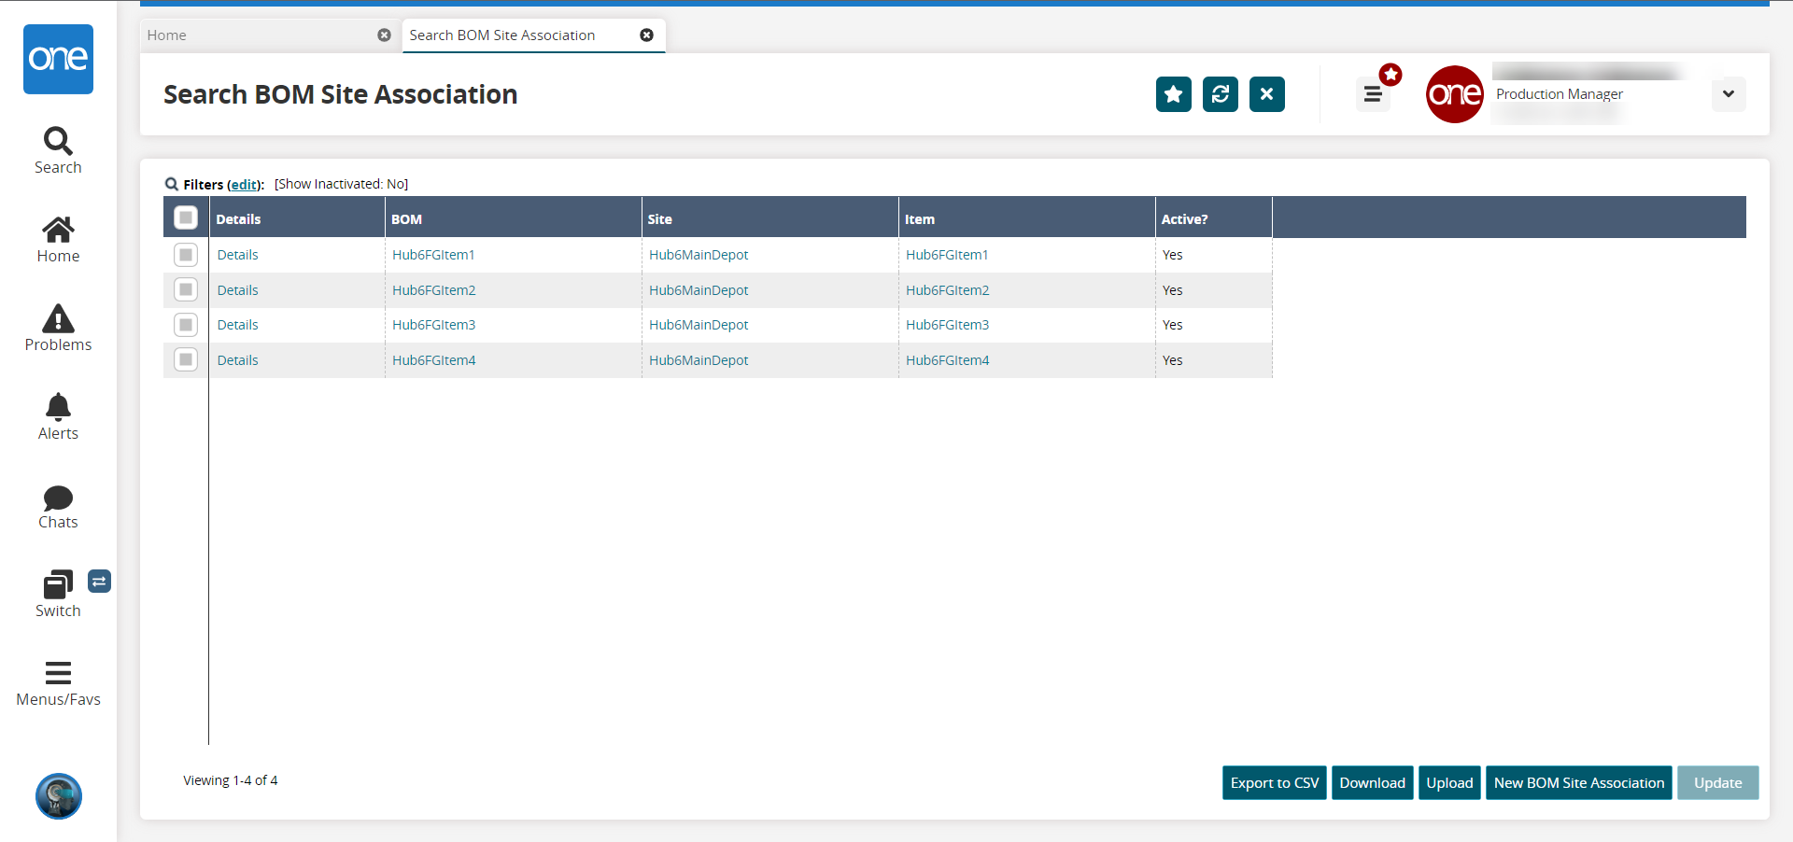Viewport: 1793px width, 842px height.
Task: Click New BOM Site Association button
Action: pos(1578,783)
